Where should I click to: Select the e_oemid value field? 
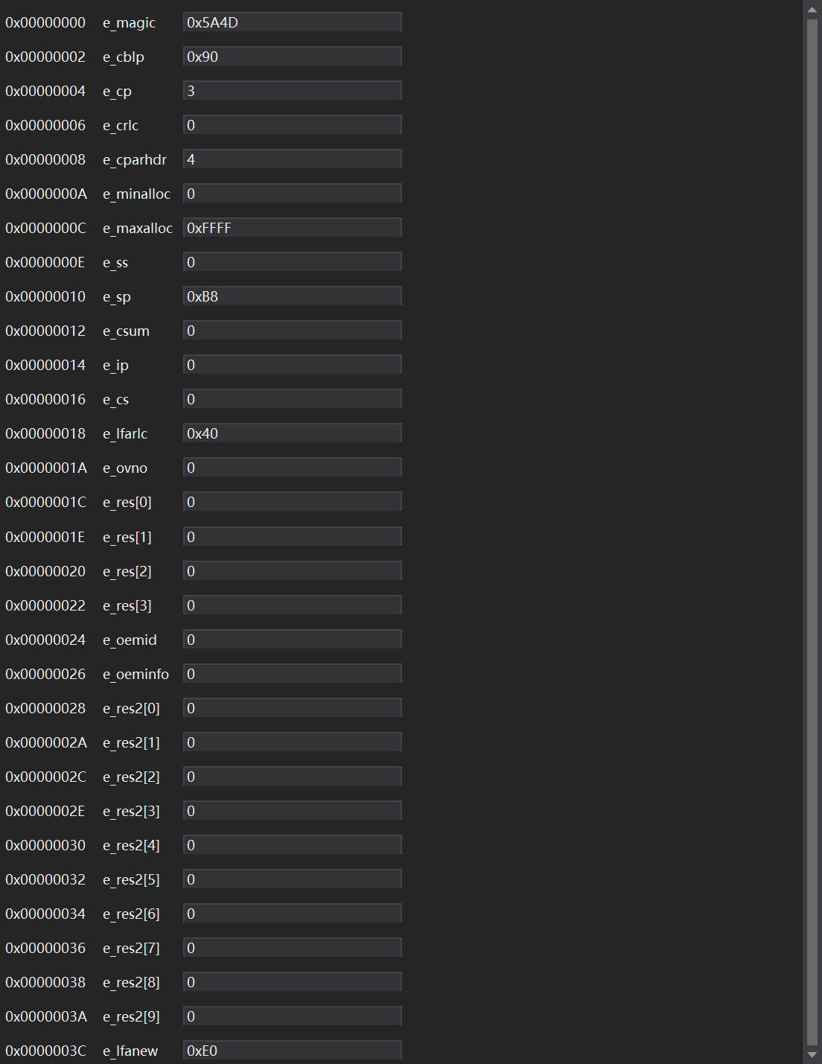pyautogui.click(x=292, y=640)
